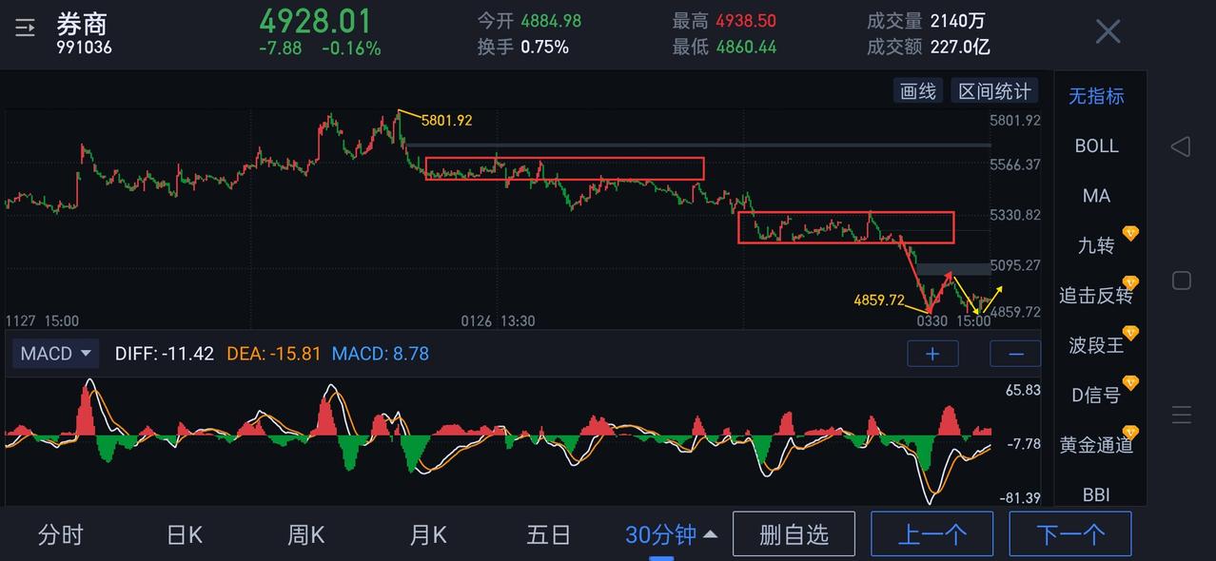Click 删自选 to remove from watchlist

pos(794,534)
